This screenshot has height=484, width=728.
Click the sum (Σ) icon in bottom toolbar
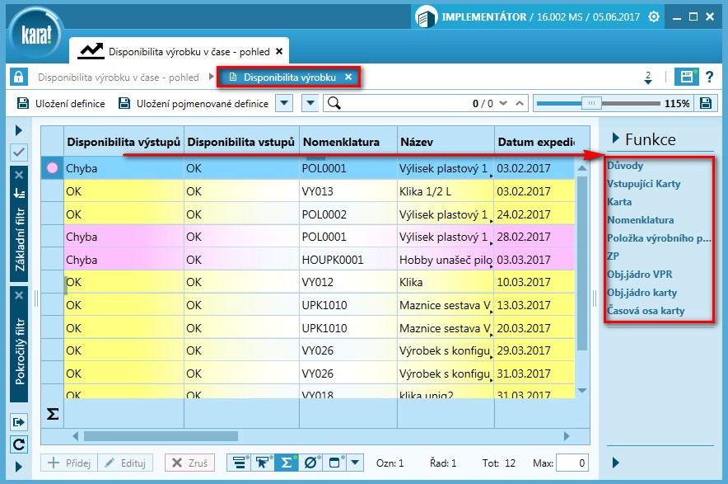point(287,463)
